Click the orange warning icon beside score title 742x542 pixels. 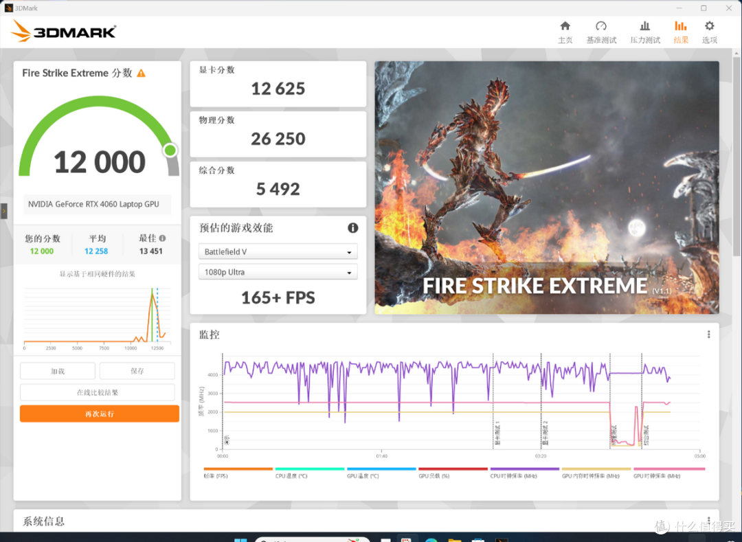pyautogui.click(x=141, y=74)
